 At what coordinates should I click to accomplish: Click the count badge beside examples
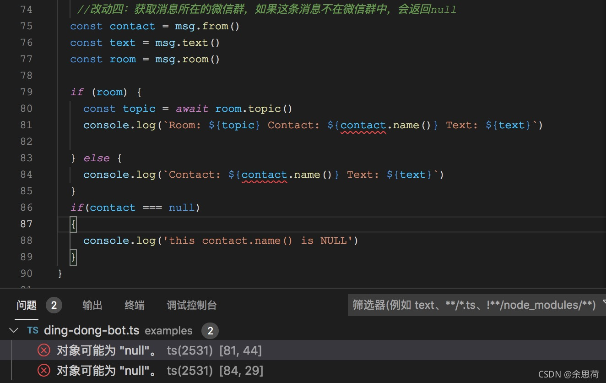[210, 331]
